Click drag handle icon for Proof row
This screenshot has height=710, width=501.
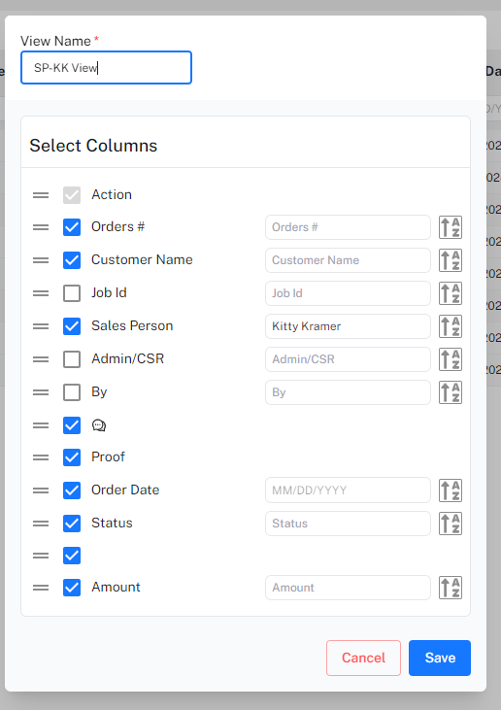pos(41,457)
